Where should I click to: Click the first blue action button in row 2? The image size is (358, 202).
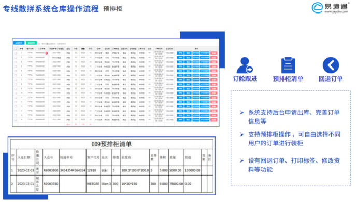180,58
